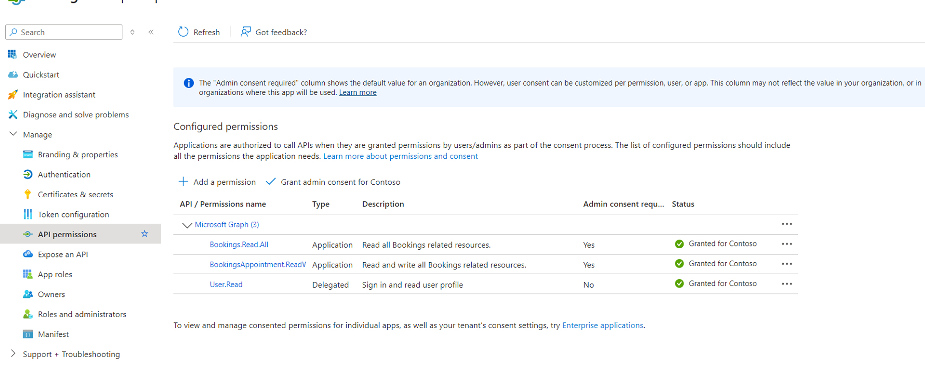Focus the sidebar Search field
This screenshot has width=925, height=383.
point(64,32)
